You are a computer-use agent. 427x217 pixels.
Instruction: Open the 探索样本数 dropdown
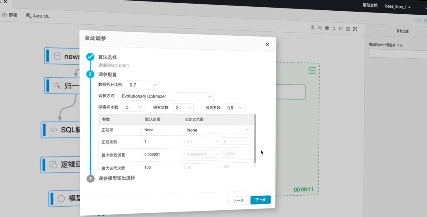pos(133,107)
